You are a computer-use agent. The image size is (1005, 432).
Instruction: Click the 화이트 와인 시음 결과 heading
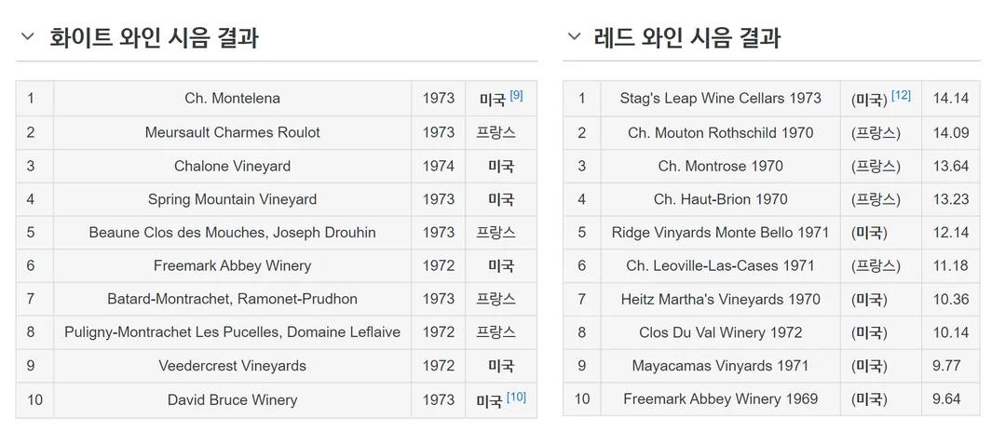click(155, 37)
